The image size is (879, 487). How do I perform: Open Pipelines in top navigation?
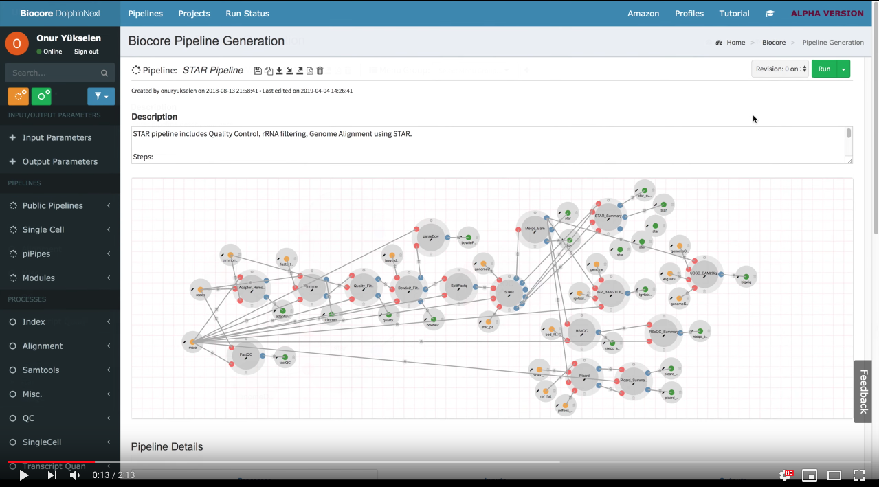pyautogui.click(x=146, y=14)
